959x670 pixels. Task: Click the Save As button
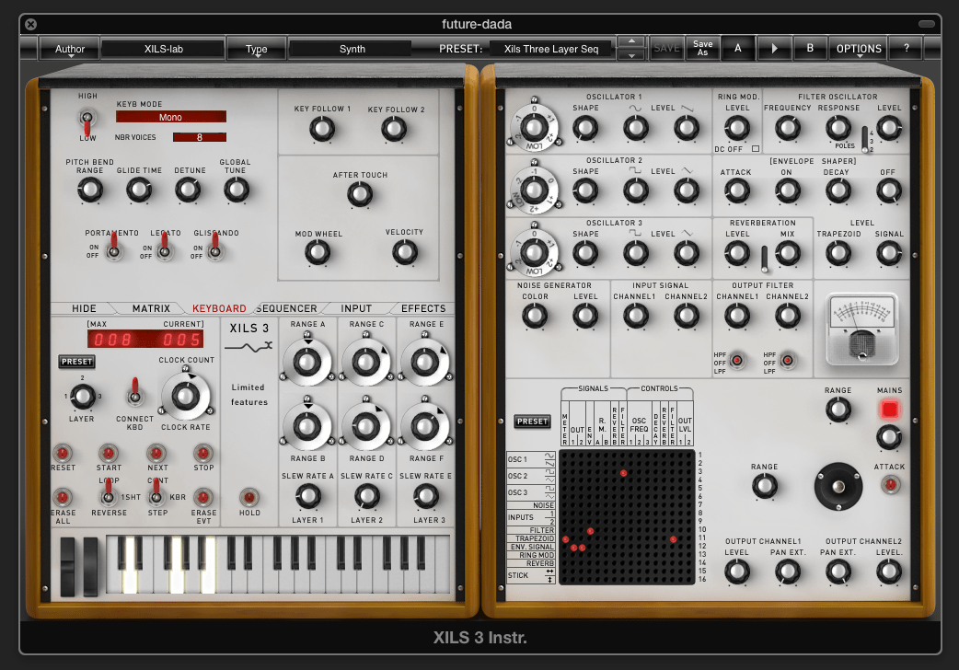pyautogui.click(x=703, y=49)
